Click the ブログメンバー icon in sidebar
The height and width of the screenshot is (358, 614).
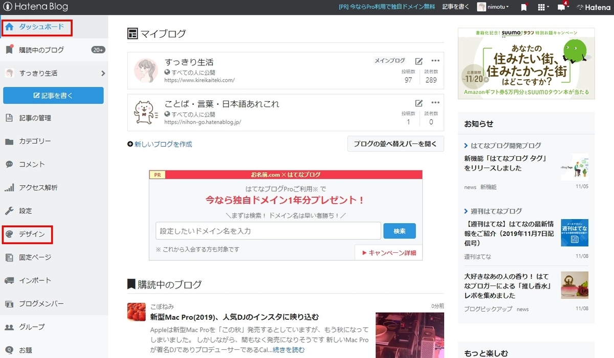click(x=9, y=304)
